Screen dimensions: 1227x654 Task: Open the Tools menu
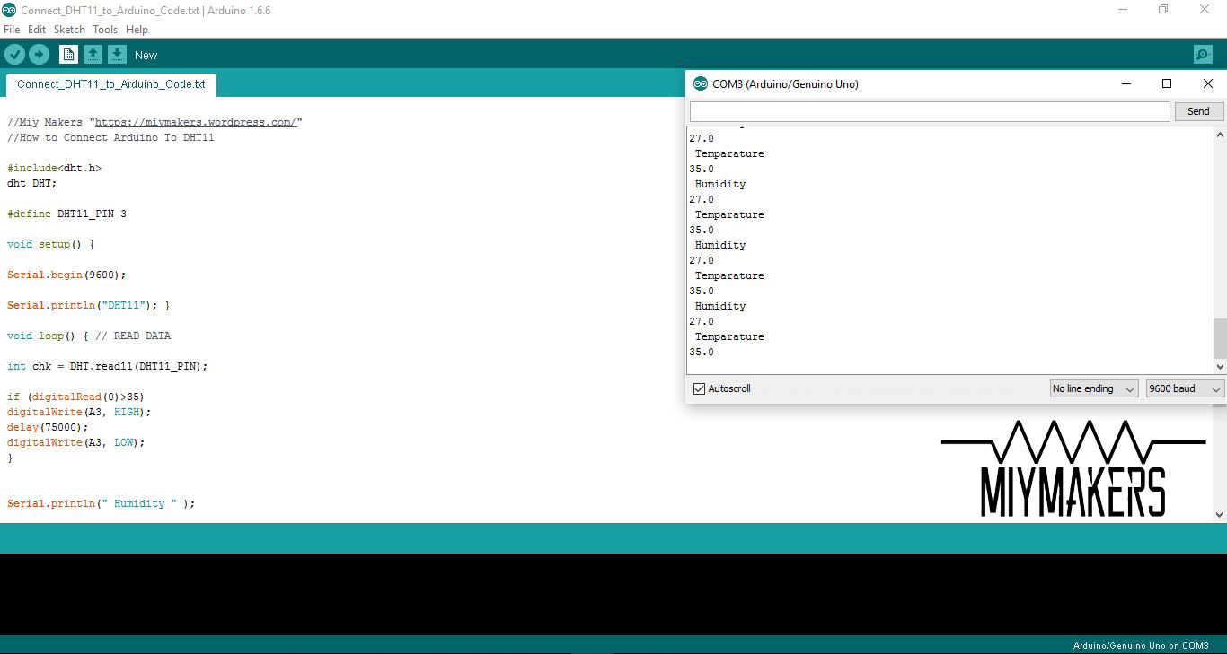click(x=105, y=30)
